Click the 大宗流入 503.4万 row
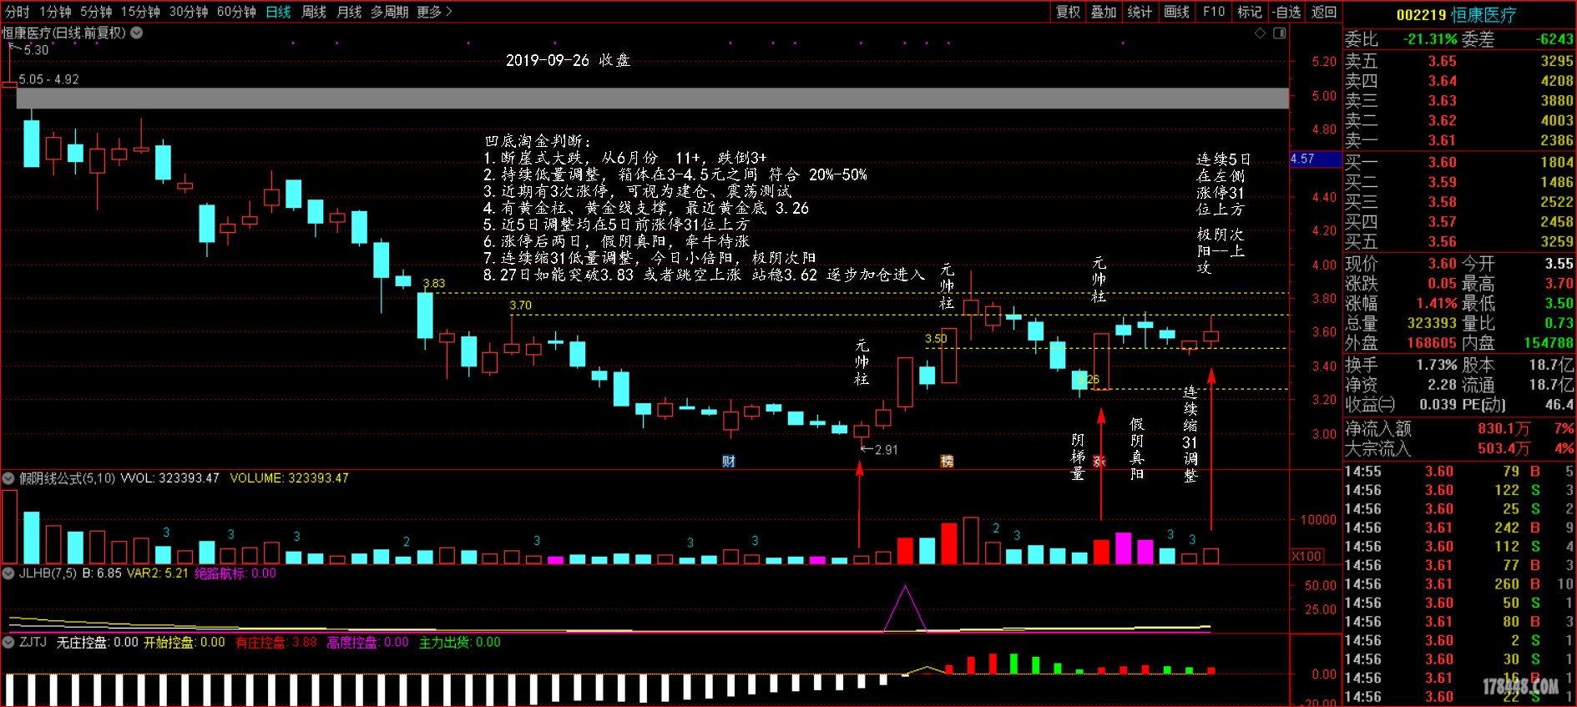The width and height of the screenshot is (1577, 707). [1459, 448]
